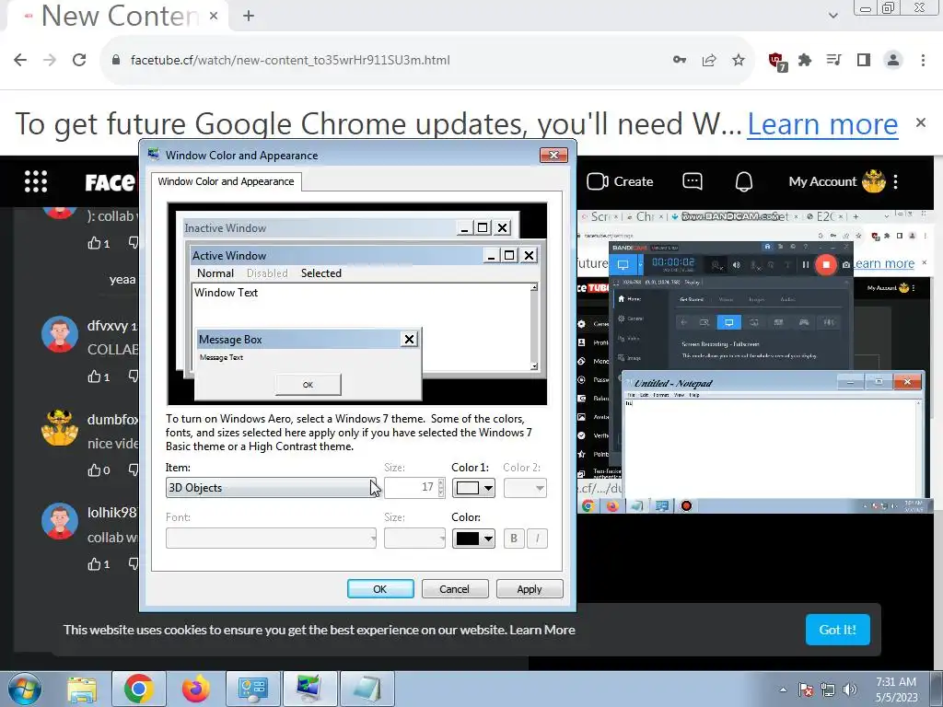Open the personalization window taskbar item

[x=309, y=689]
